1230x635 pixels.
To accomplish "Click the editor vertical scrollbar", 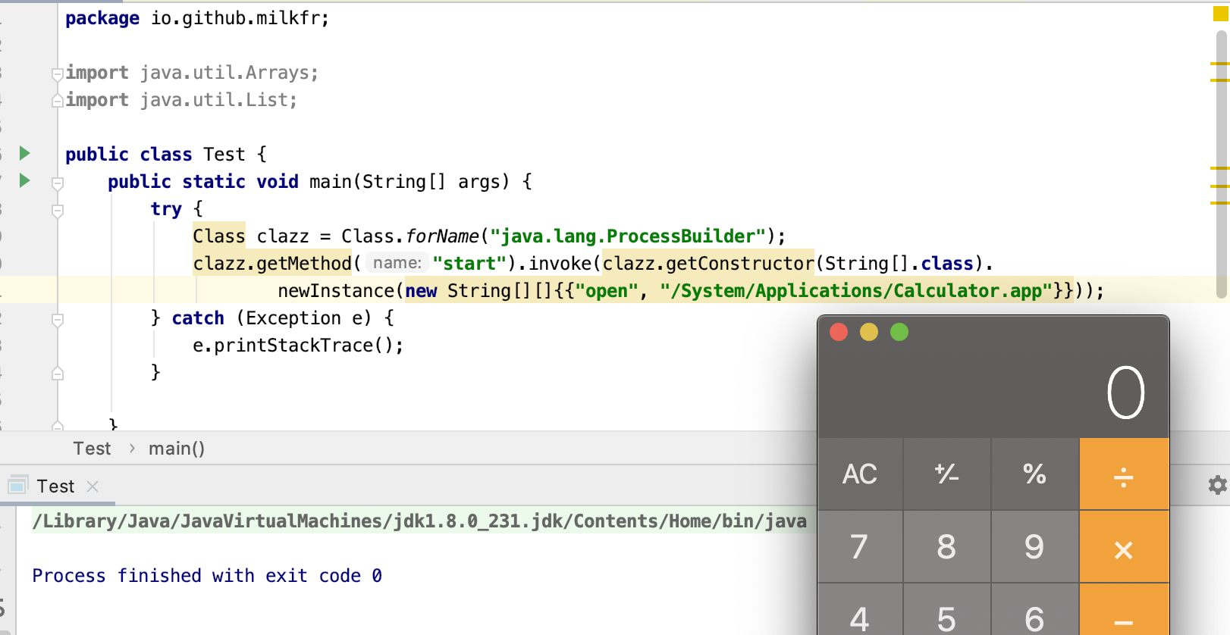I will 1222,163.
